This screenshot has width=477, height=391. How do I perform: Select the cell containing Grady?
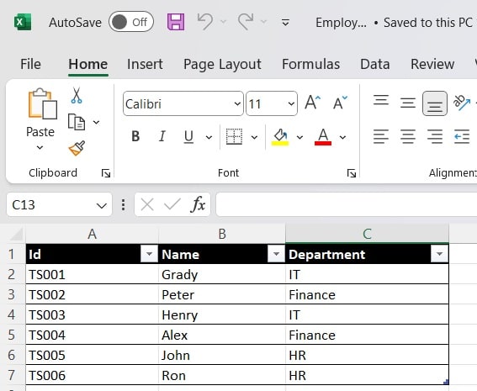[x=222, y=275]
